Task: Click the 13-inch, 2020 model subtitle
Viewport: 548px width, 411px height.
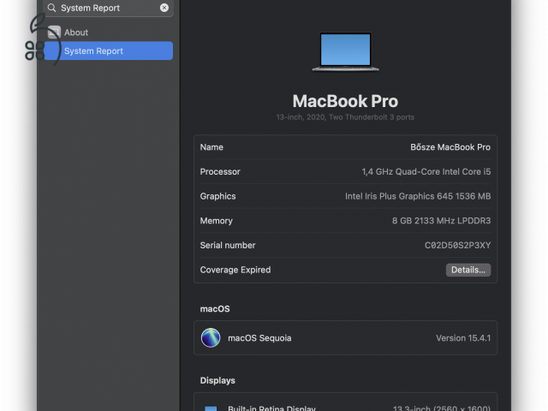Action: 345,117
